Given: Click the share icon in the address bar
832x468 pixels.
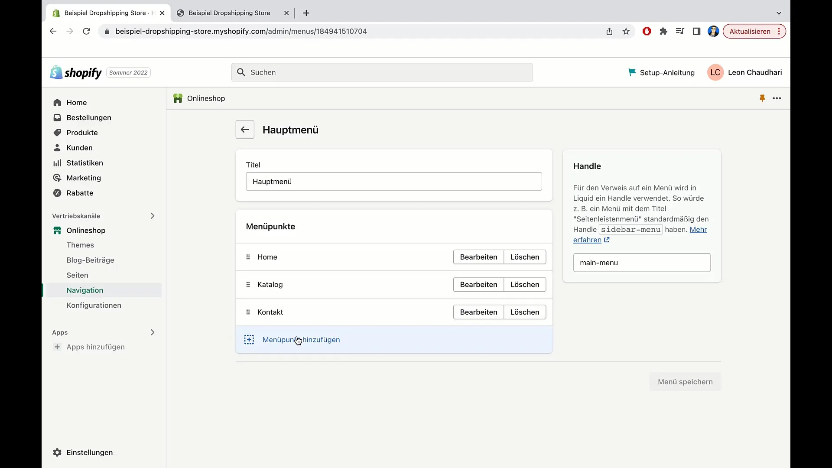Looking at the screenshot, I should pos(609,31).
